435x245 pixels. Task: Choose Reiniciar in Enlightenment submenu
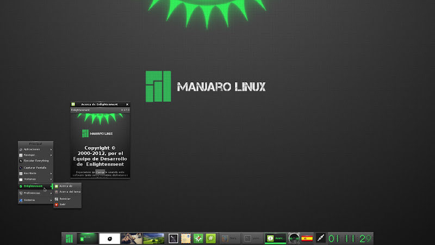tap(67, 199)
